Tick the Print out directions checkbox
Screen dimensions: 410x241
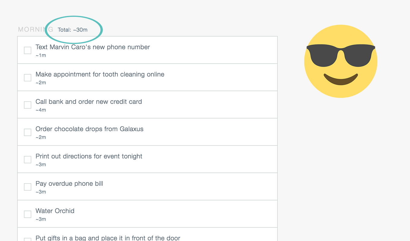pos(27,160)
